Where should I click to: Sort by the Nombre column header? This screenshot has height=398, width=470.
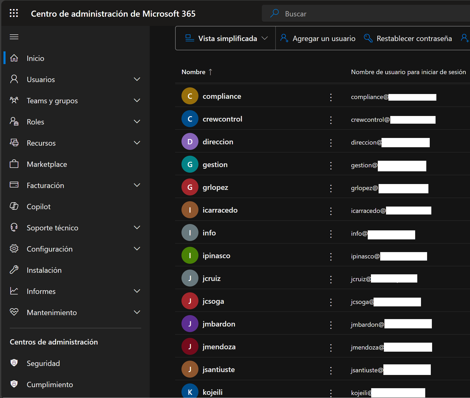click(x=193, y=72)
